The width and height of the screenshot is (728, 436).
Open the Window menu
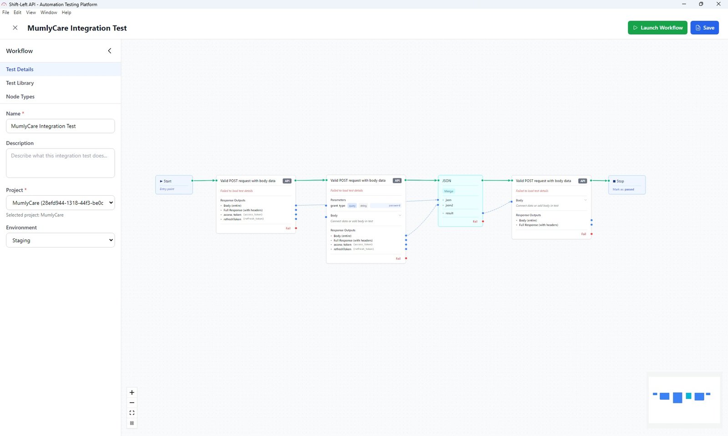pos(49,13)
